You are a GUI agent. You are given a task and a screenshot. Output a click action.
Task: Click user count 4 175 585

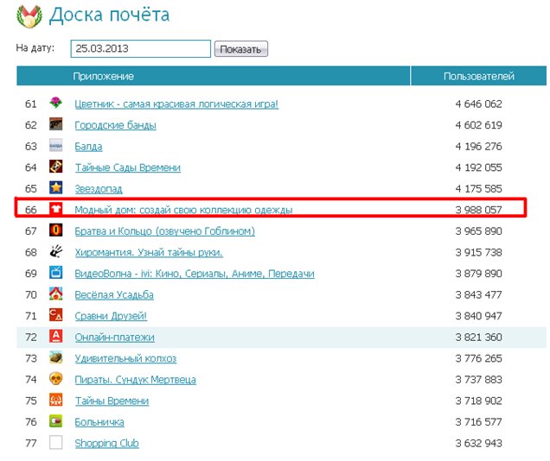[478, 189]
